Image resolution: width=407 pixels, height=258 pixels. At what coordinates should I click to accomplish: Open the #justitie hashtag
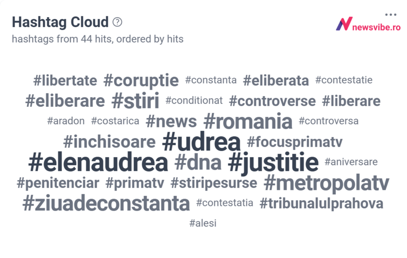coord(273,162)
